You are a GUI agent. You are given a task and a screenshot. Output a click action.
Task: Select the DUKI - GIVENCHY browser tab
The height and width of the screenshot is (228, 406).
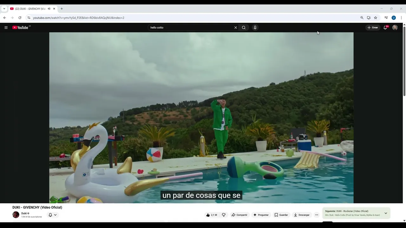33,9
